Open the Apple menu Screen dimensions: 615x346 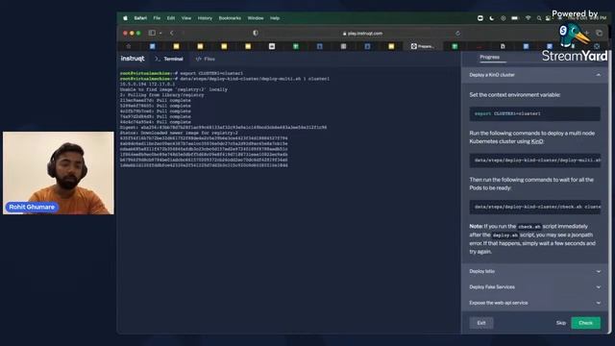(x=126, y=18)
